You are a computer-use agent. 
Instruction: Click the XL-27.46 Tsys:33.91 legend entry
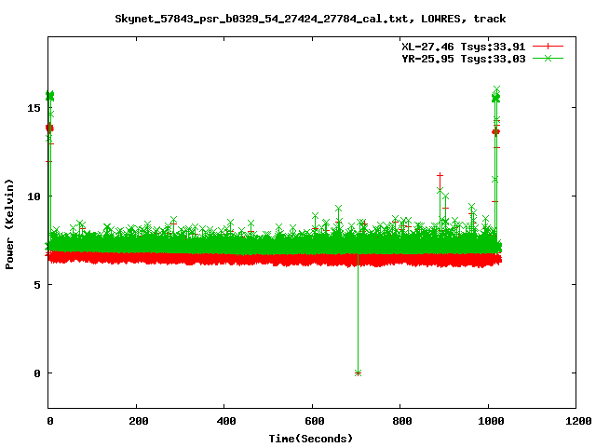(x=464, y=47)
